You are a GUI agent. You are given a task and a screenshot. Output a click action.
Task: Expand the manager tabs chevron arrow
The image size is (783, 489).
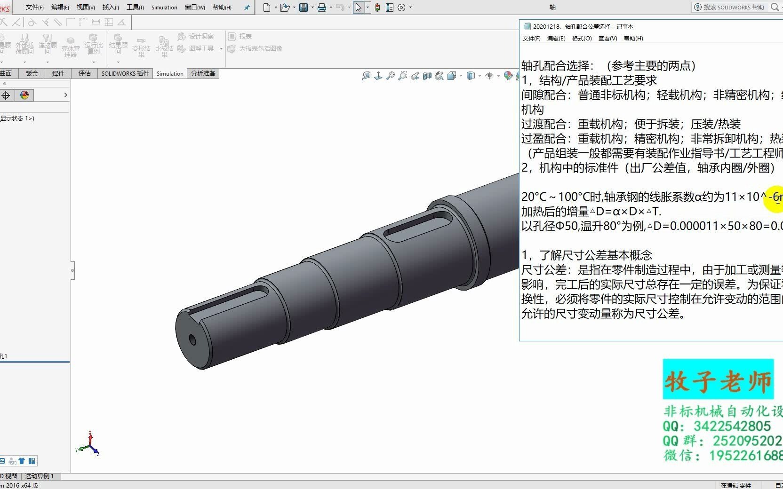tap(65, 95)
